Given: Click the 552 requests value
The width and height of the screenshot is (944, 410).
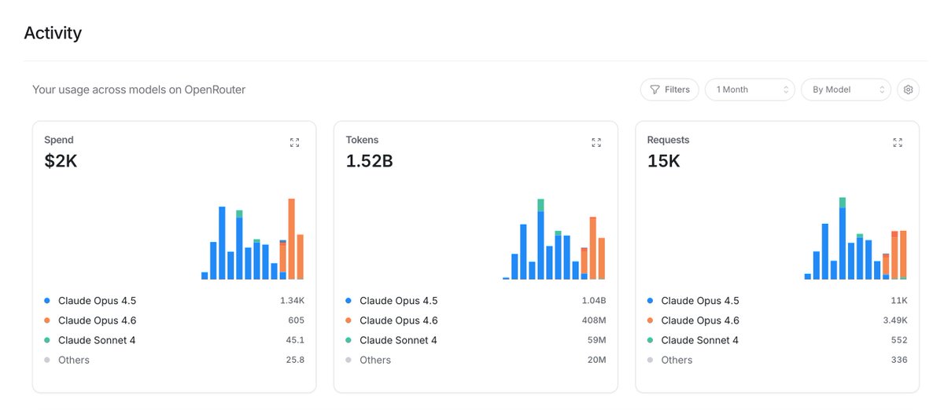Looking at the screenshot, I should point(899,340).
